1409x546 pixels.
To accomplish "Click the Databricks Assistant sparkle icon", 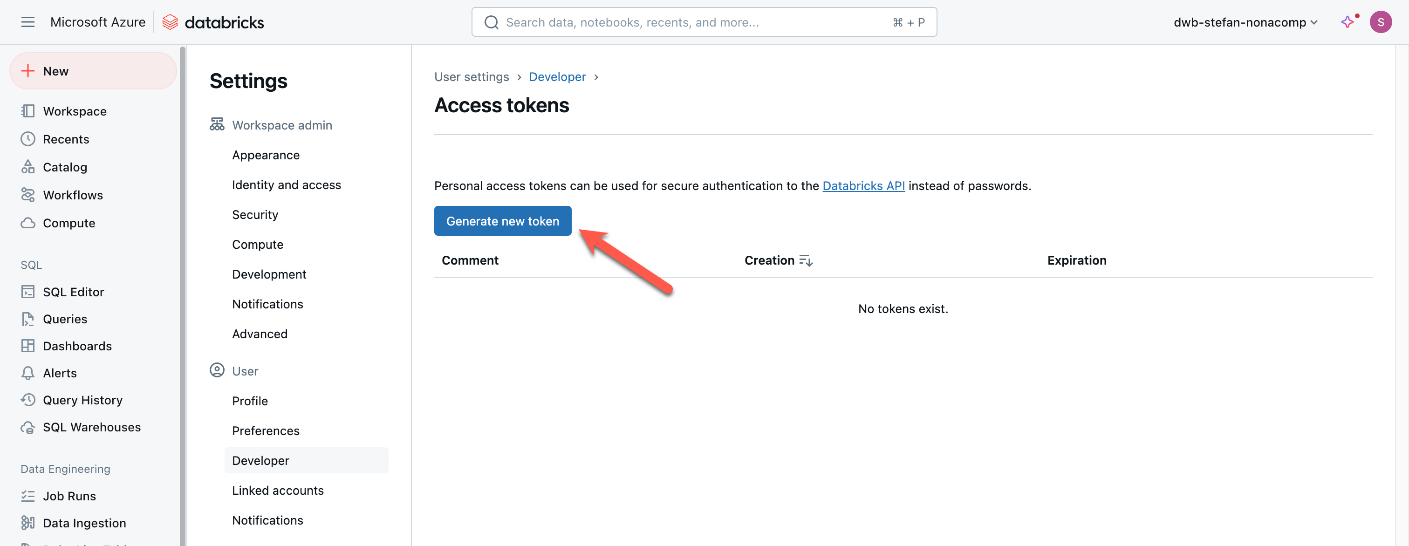I will click(x=1347, y=22).
